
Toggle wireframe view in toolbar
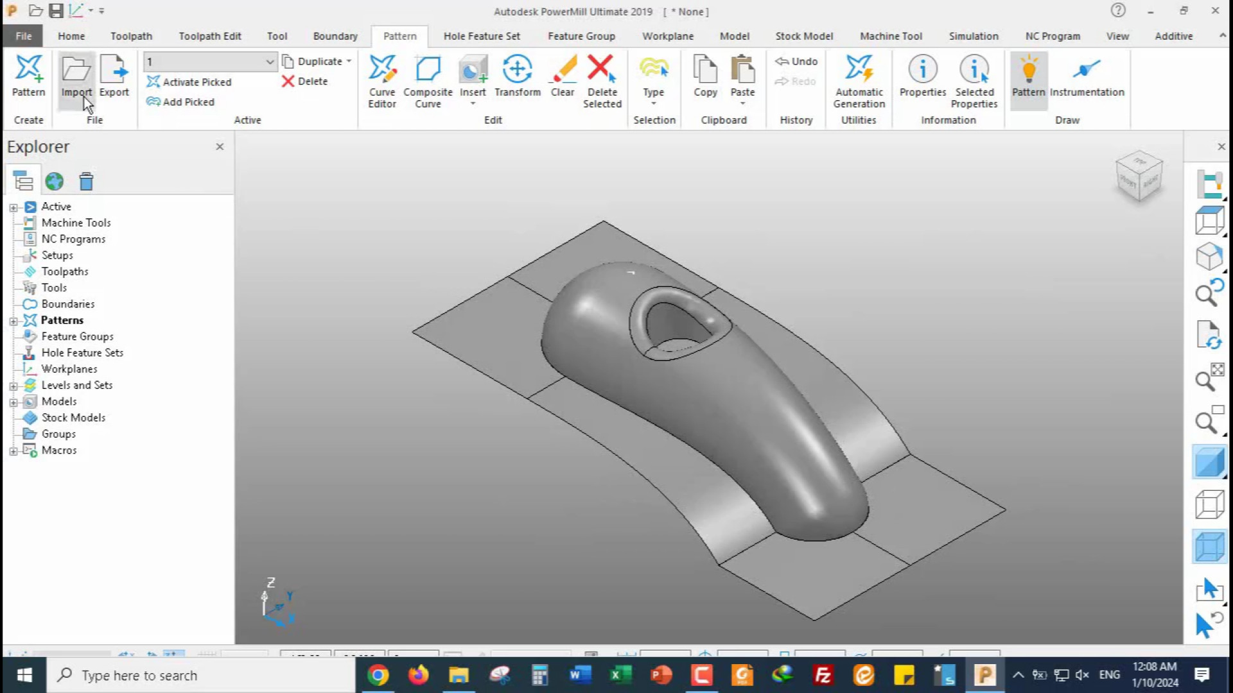[1210, 504]
